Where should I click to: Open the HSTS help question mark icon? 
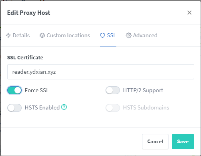(64, 107)
